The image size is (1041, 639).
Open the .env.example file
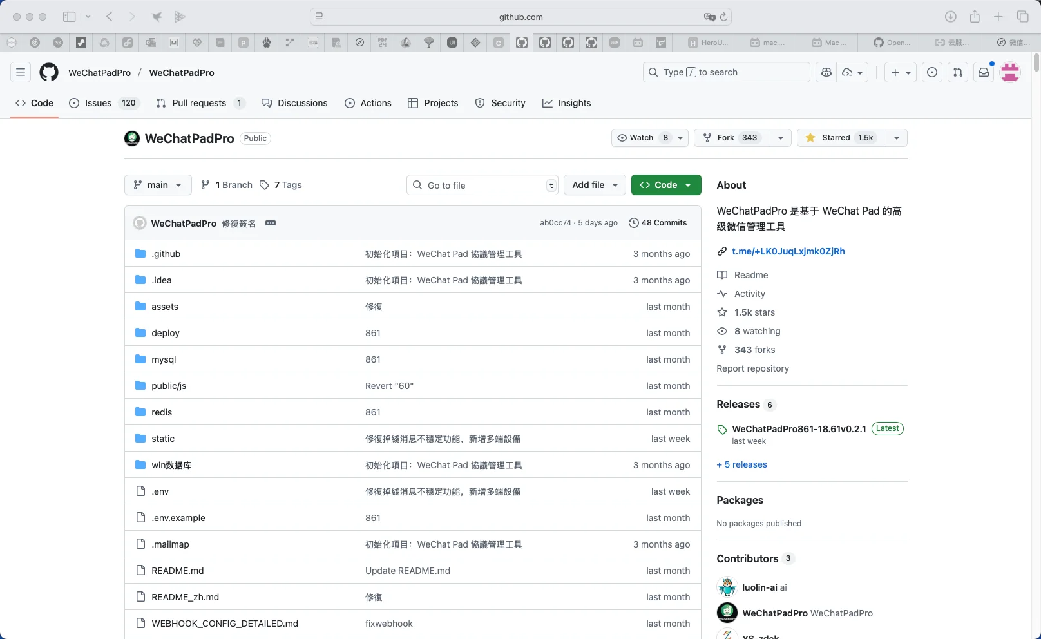[178, 518]
